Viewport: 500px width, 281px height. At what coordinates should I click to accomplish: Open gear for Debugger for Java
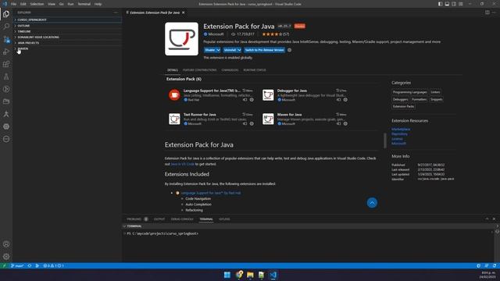click(345, 100)
